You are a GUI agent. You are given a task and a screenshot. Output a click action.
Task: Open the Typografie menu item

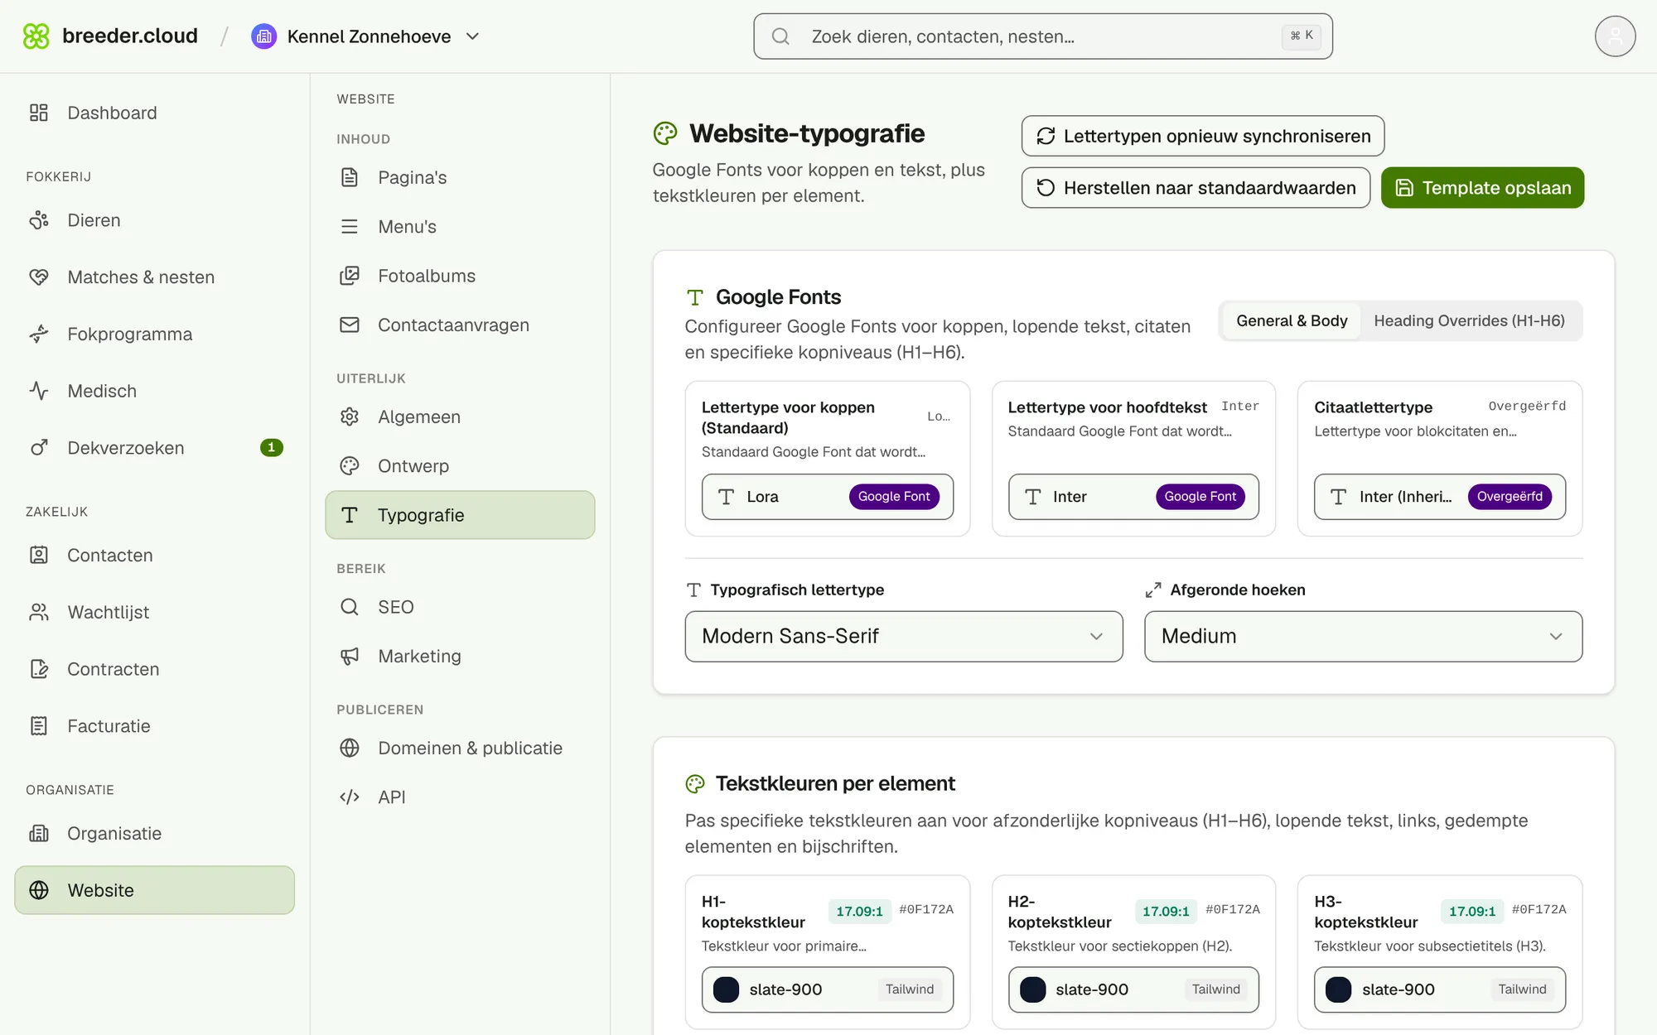[460, 515]
